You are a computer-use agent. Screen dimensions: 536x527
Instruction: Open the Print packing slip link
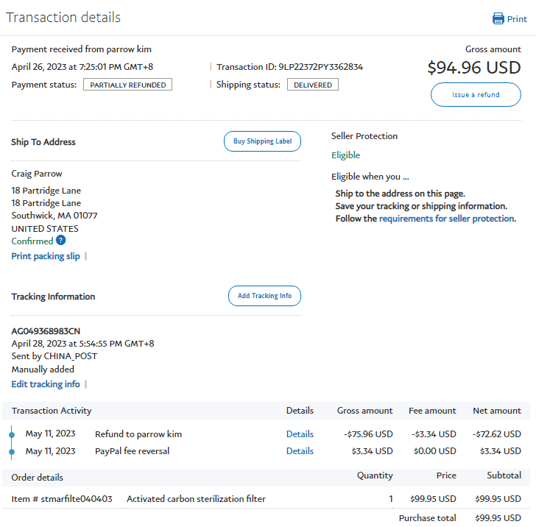(46, 256)
